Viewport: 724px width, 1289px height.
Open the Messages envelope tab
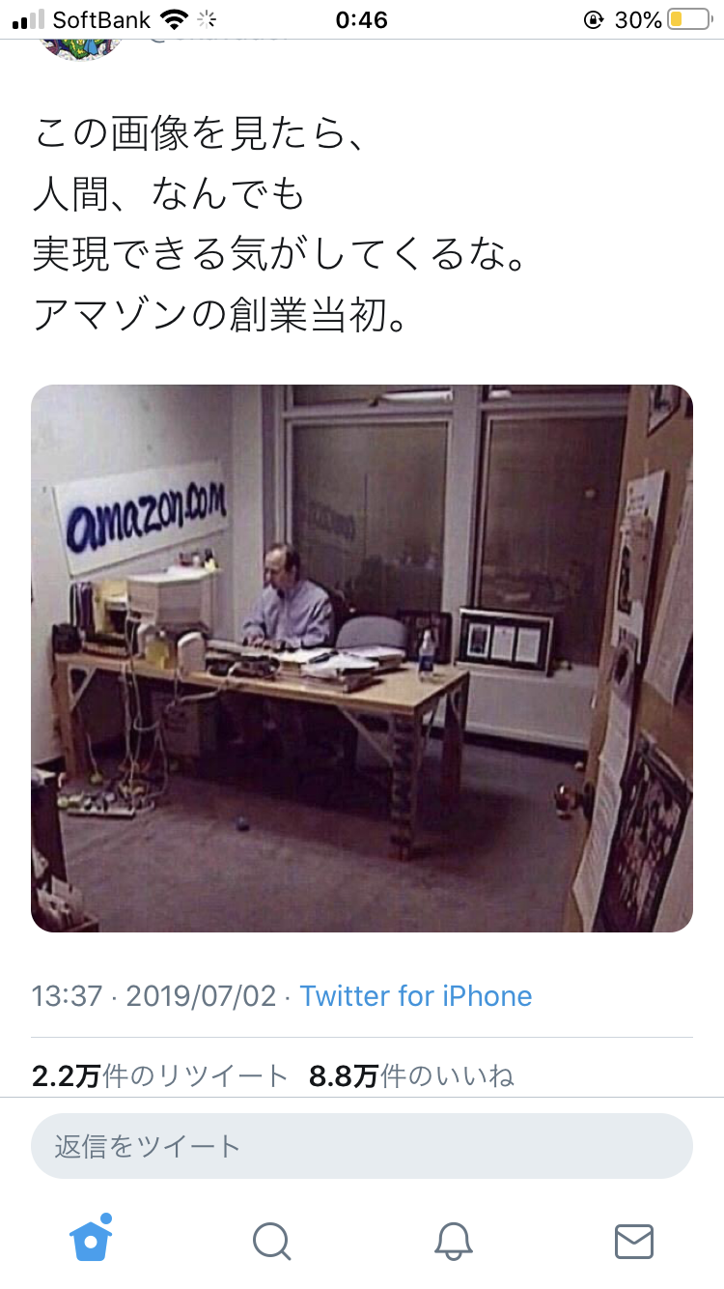[x=634, y=1242]
